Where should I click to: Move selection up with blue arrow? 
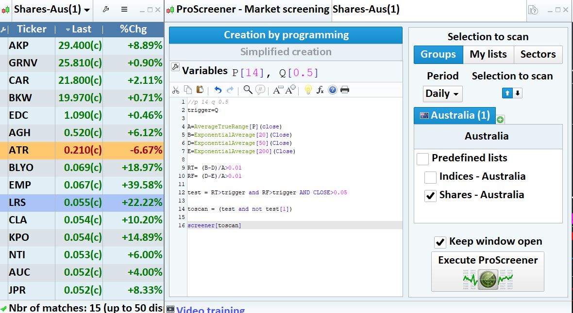(x=507, y=94)
